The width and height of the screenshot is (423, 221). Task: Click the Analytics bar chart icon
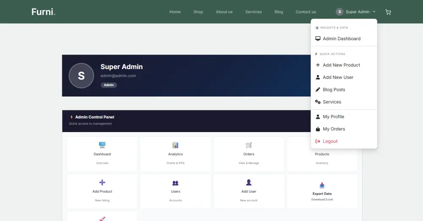pos(176,145)
